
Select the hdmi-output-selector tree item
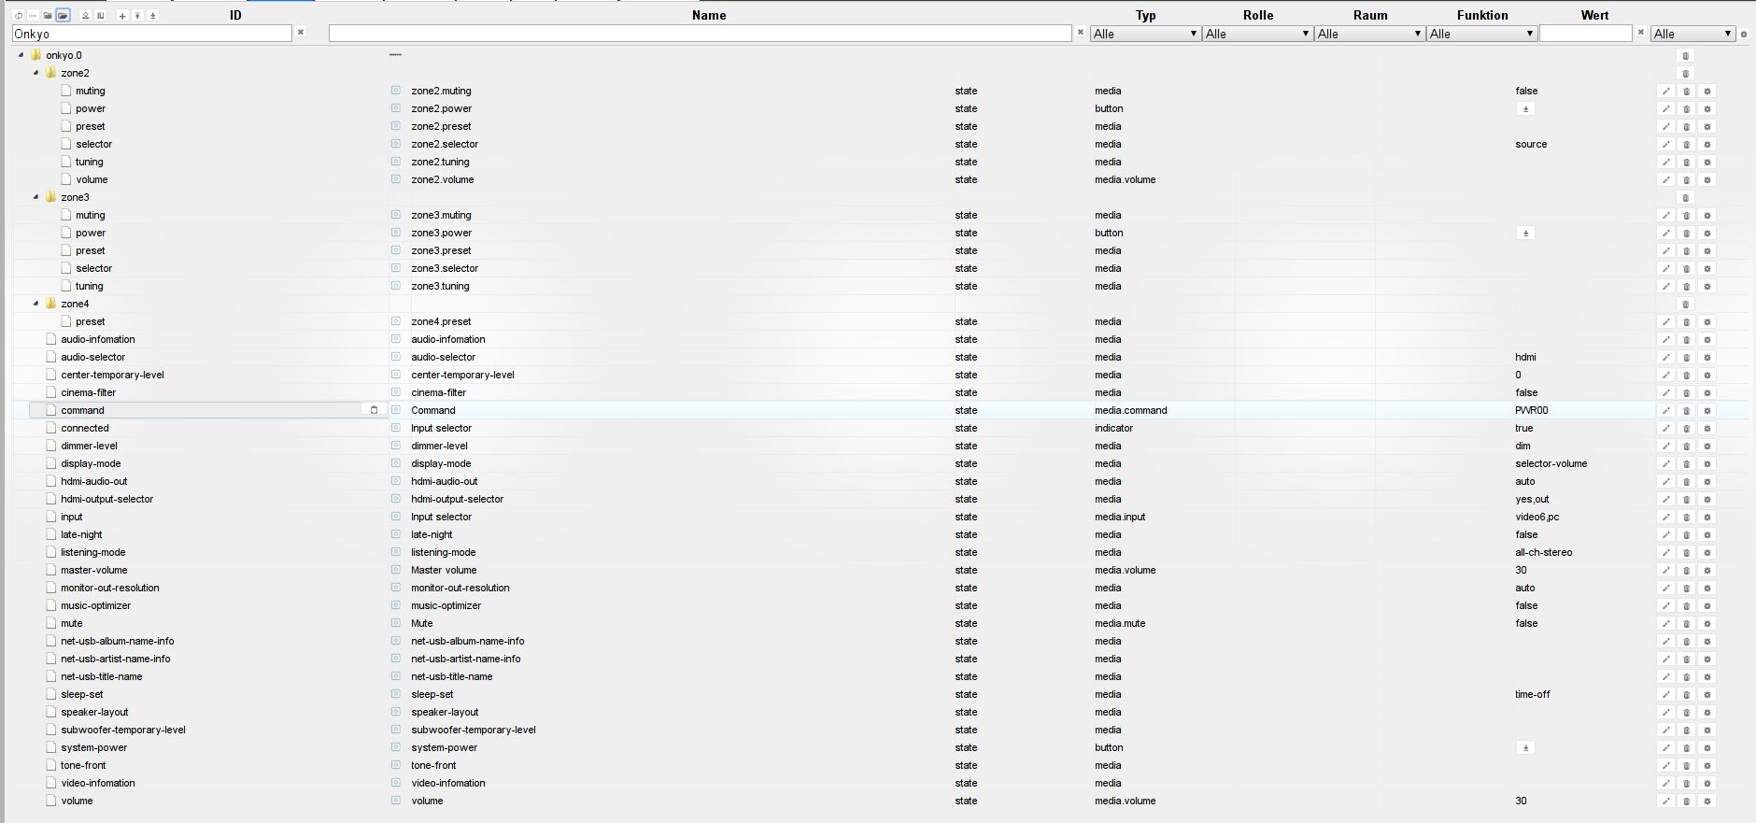tap(106, 499)
